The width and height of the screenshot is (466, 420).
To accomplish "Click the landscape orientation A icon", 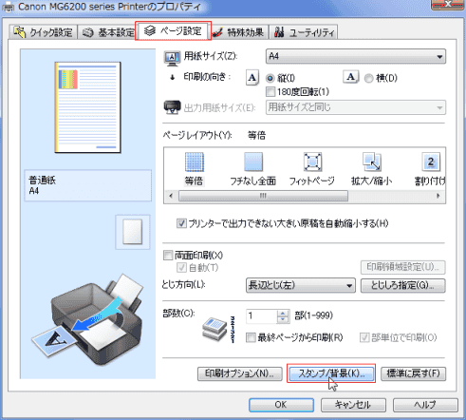I will (351, 77).
